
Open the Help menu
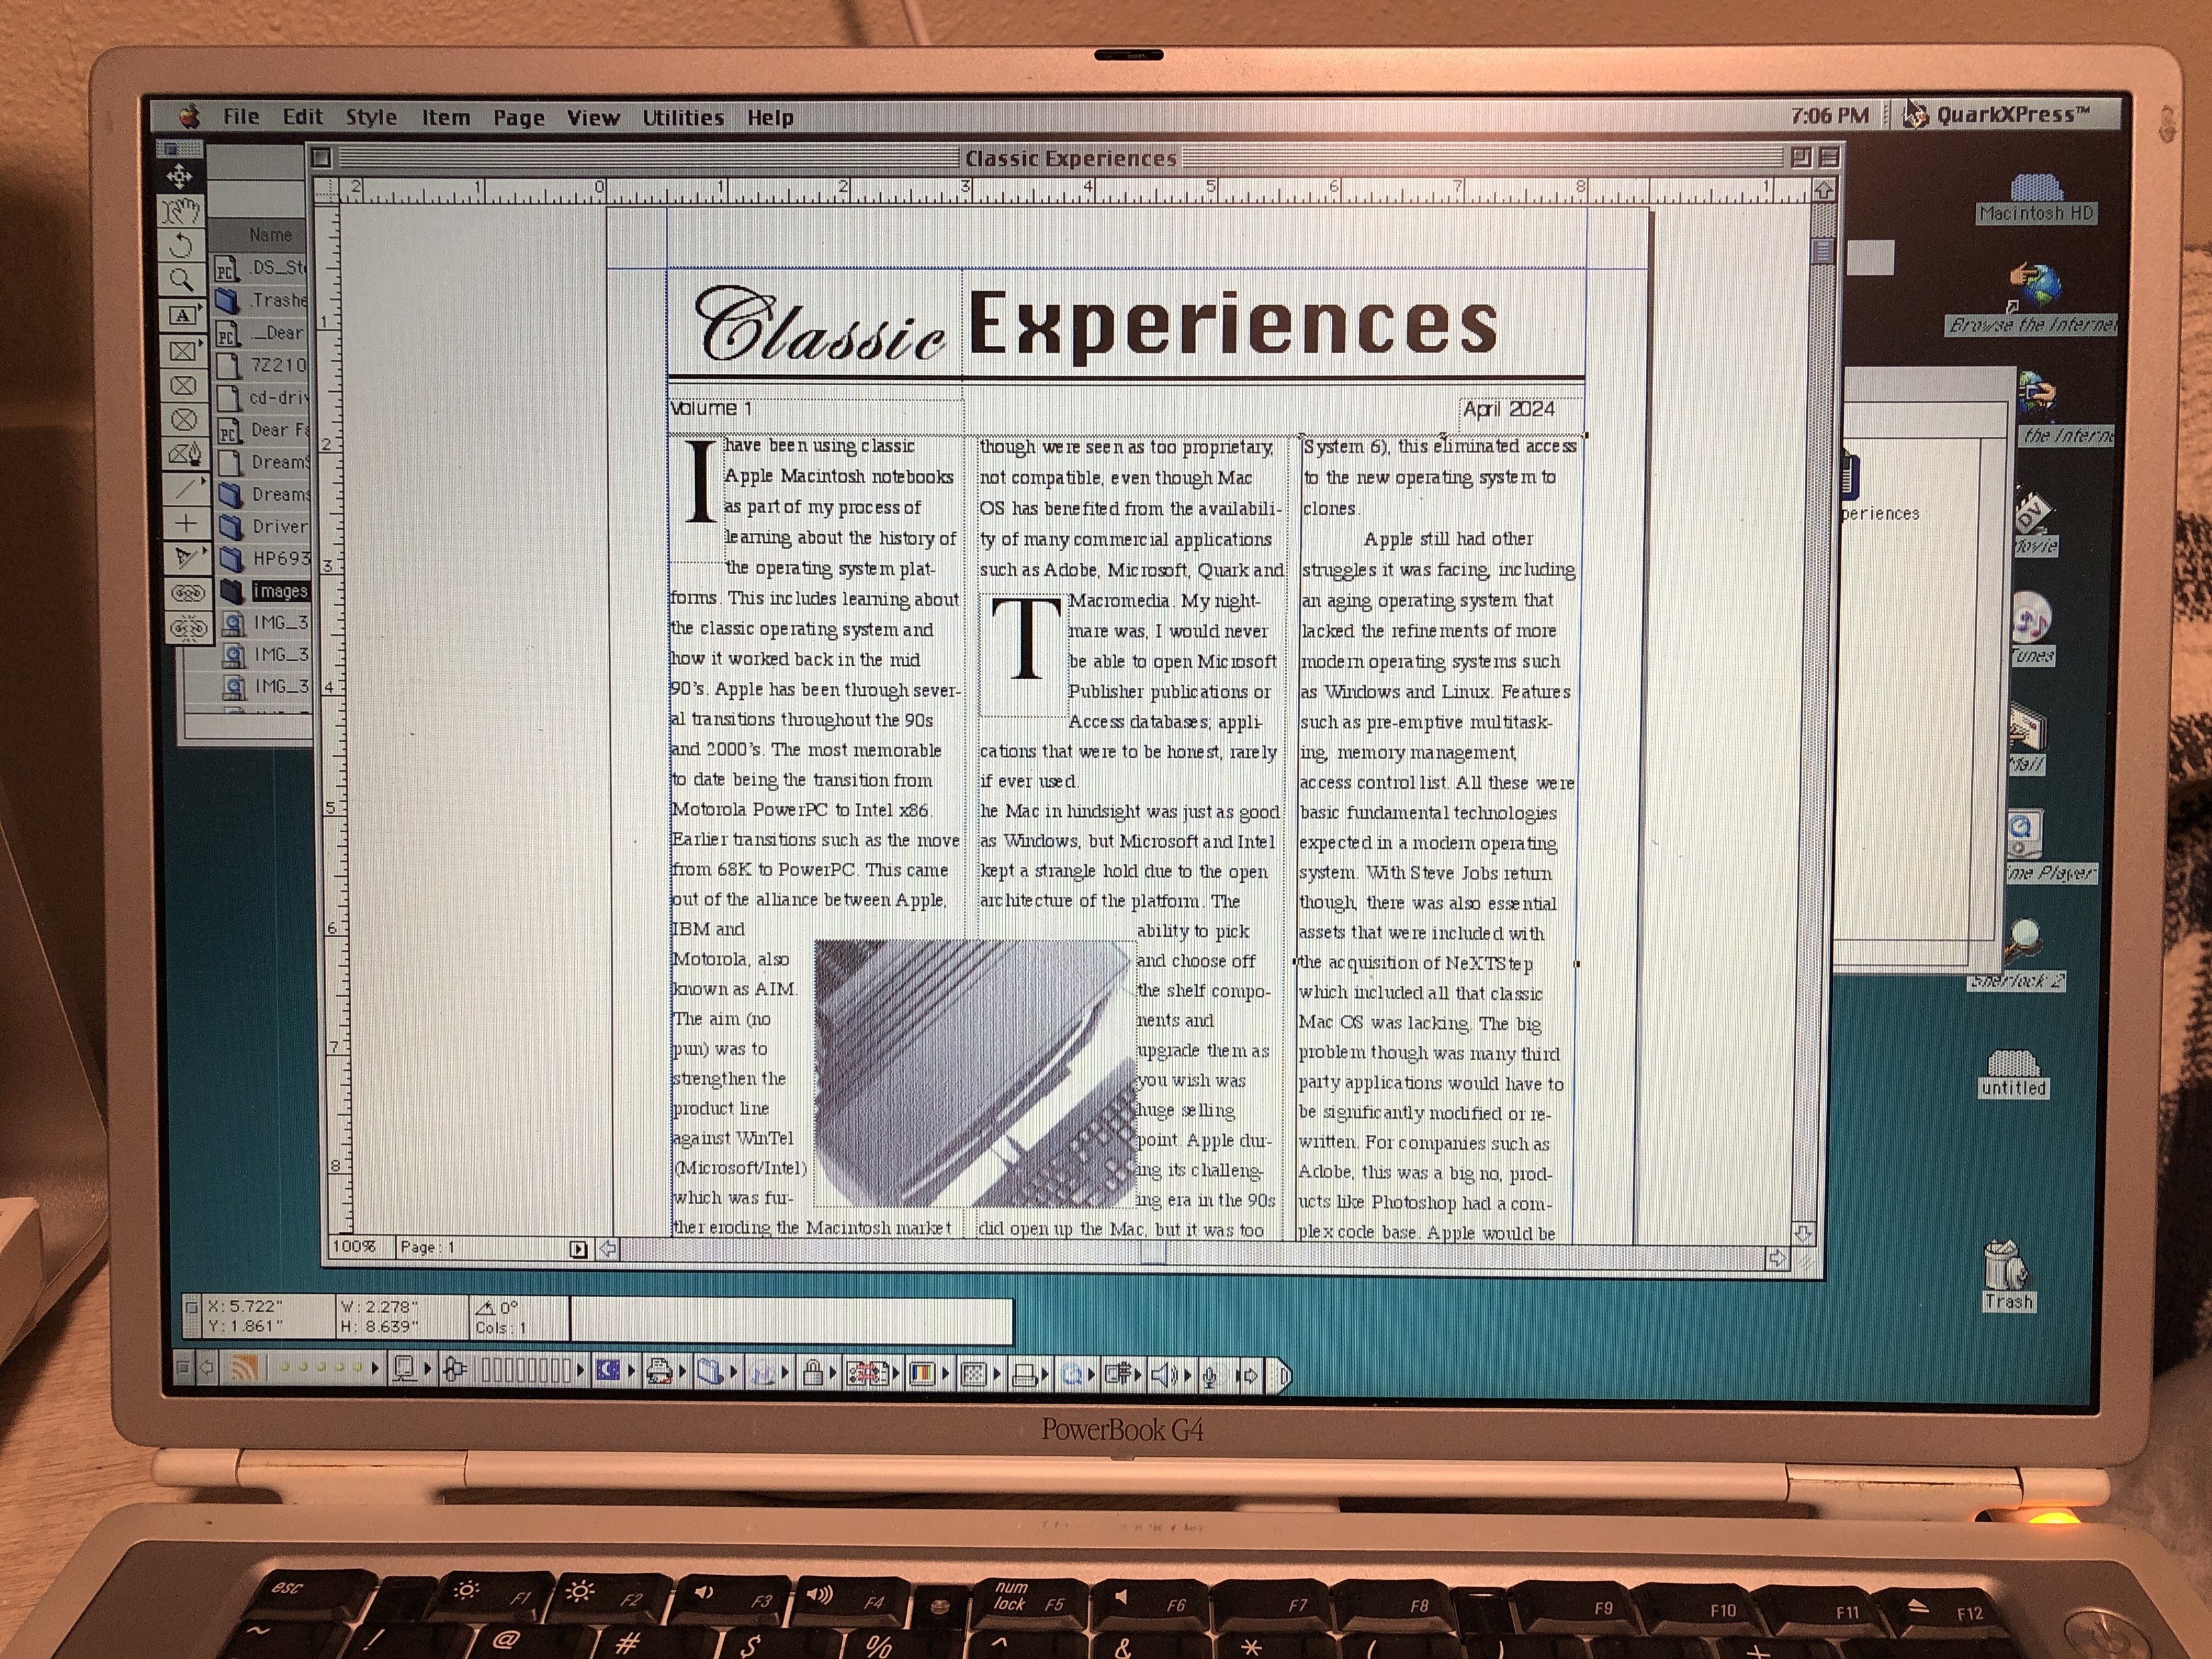tap(770, 117)
